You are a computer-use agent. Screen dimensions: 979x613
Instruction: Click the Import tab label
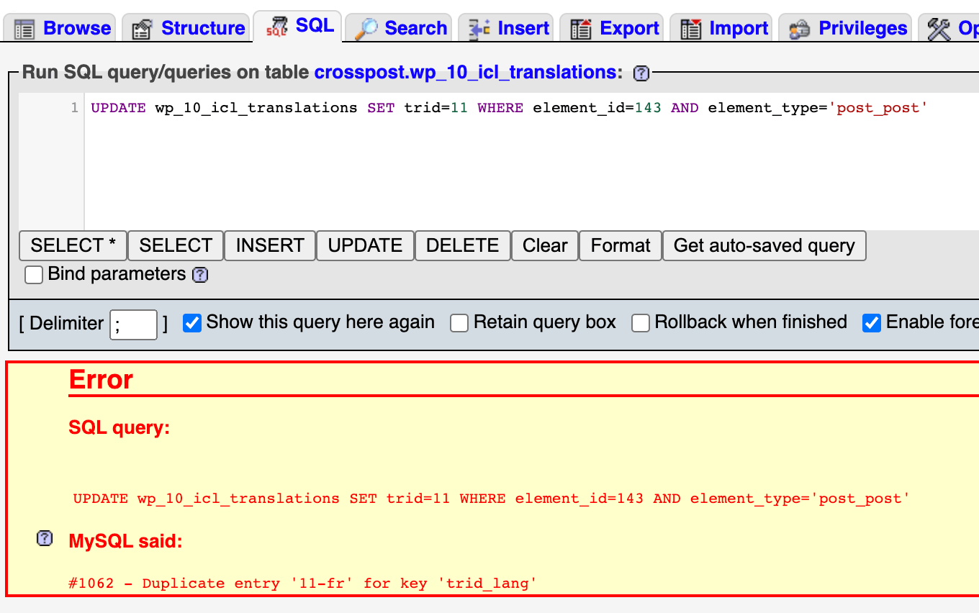coord(739,28)
